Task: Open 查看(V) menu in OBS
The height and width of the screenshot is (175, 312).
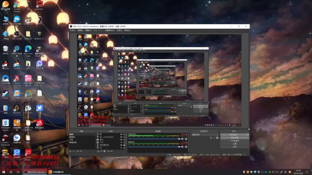Action: (88, 30)
